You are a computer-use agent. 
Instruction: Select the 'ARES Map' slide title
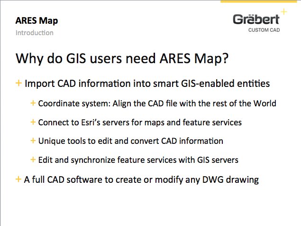pyautogui.click(x=36, y=20)
